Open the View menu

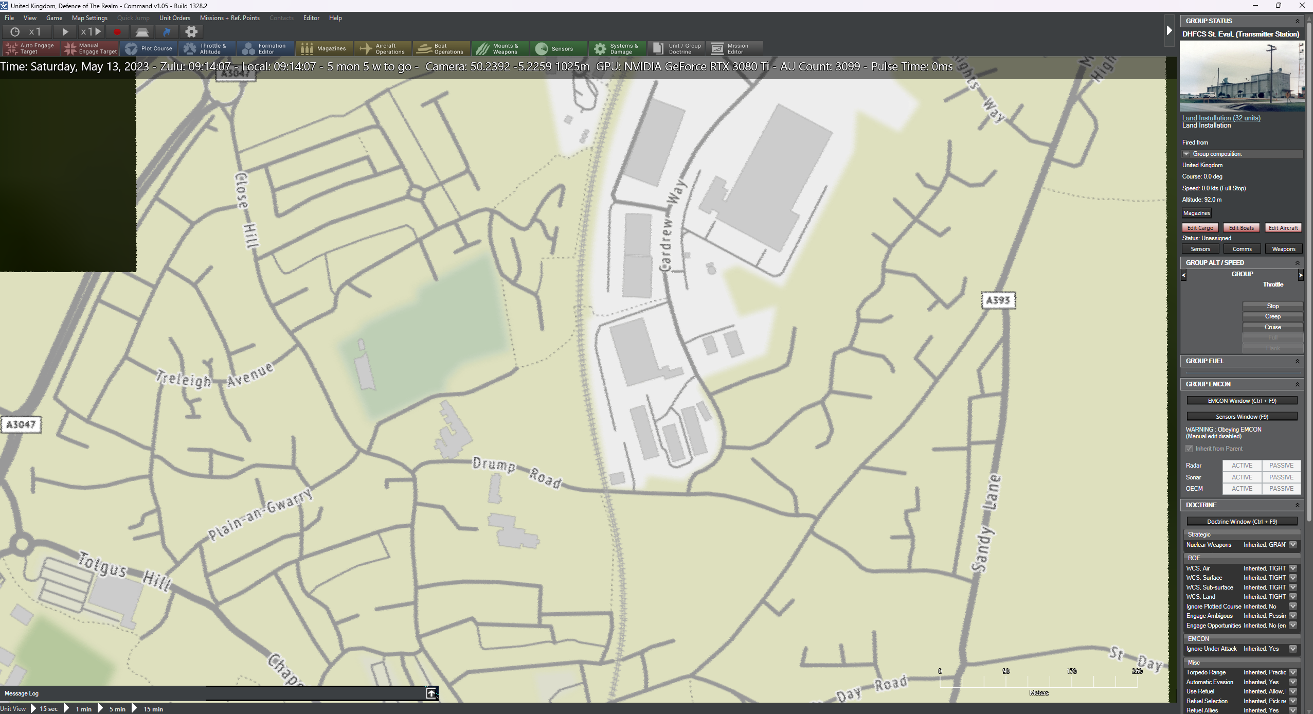(30, 18)
